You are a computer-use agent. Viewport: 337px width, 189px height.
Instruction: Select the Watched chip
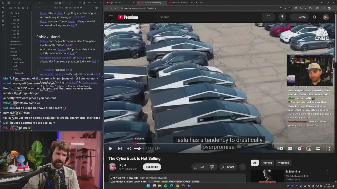(284, 163)
